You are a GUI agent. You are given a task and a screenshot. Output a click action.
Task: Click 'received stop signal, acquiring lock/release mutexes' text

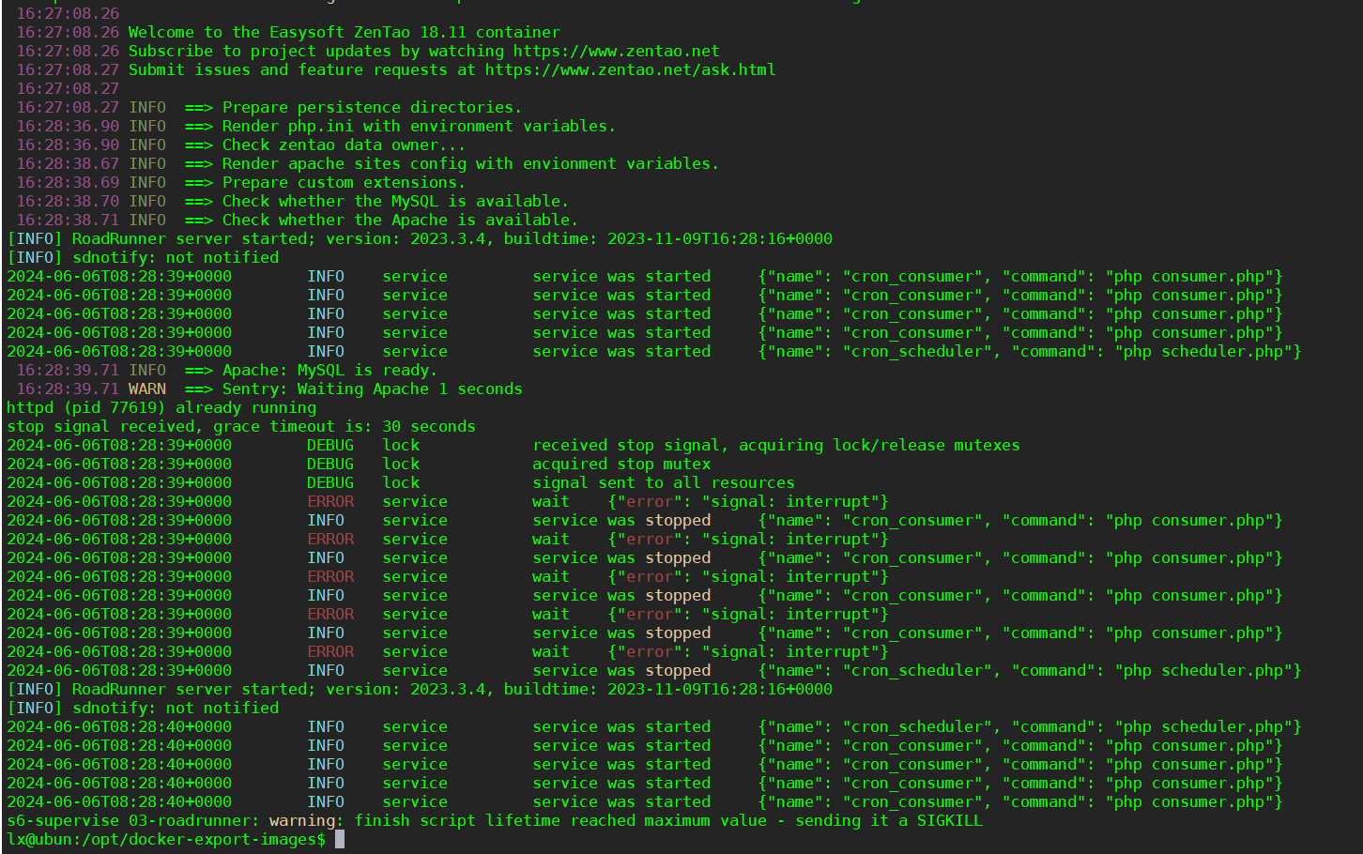pyautogui.click(x=775, y=446)
